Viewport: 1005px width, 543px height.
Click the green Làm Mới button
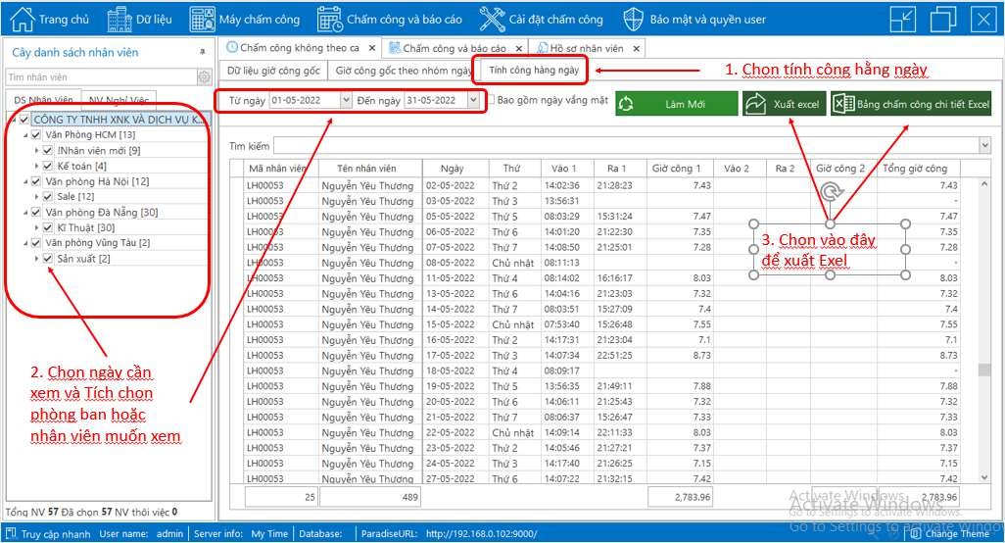[x=677, y=104]
